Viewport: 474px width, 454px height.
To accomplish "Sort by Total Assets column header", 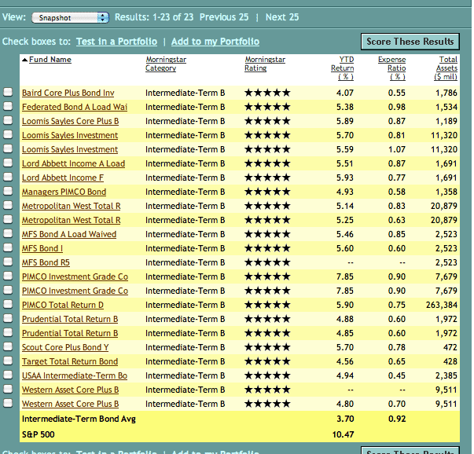I will point(446,68).
